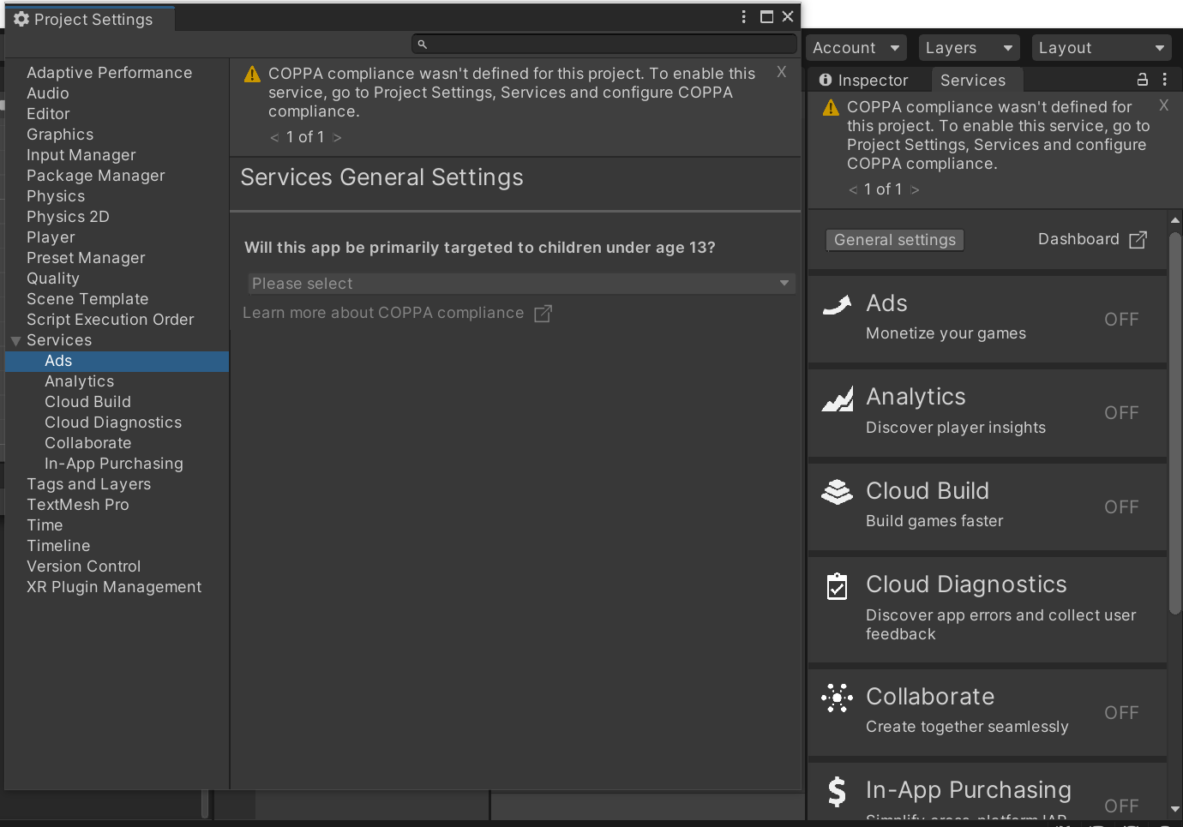Click the General settings button

pos(895,240)
